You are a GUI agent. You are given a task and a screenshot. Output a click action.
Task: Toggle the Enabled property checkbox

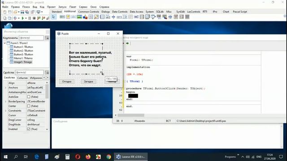coord(29,129)
